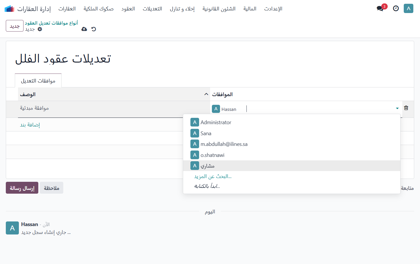Open the approvers dropdown arrow
Screen dimensions: 420x264
397,108
